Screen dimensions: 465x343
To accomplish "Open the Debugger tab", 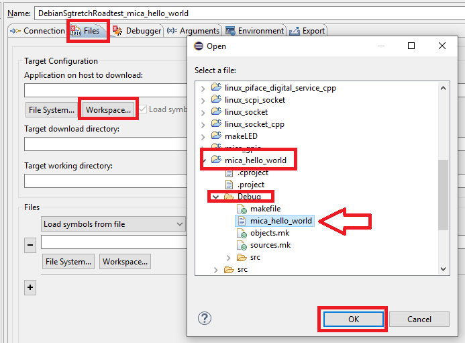I will (137, 31).
